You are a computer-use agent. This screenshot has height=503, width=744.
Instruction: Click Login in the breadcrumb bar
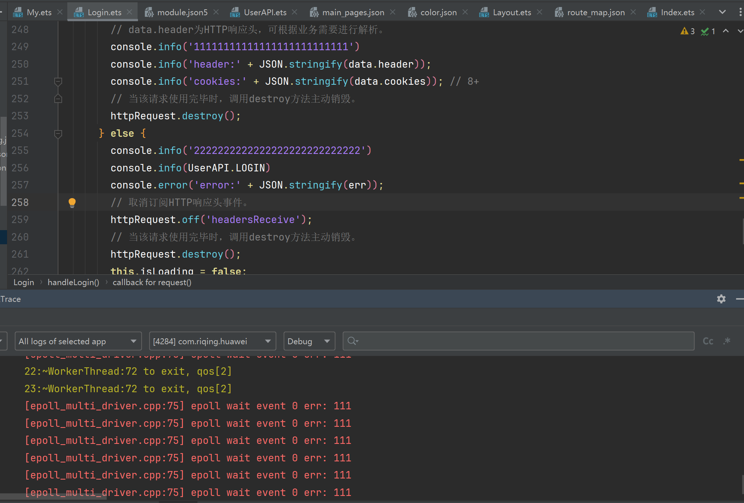[x=23, y=283]
